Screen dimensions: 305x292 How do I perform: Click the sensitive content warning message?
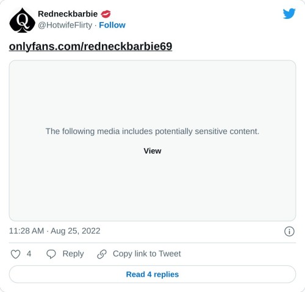pyautogui.click(x=152, y=131)
